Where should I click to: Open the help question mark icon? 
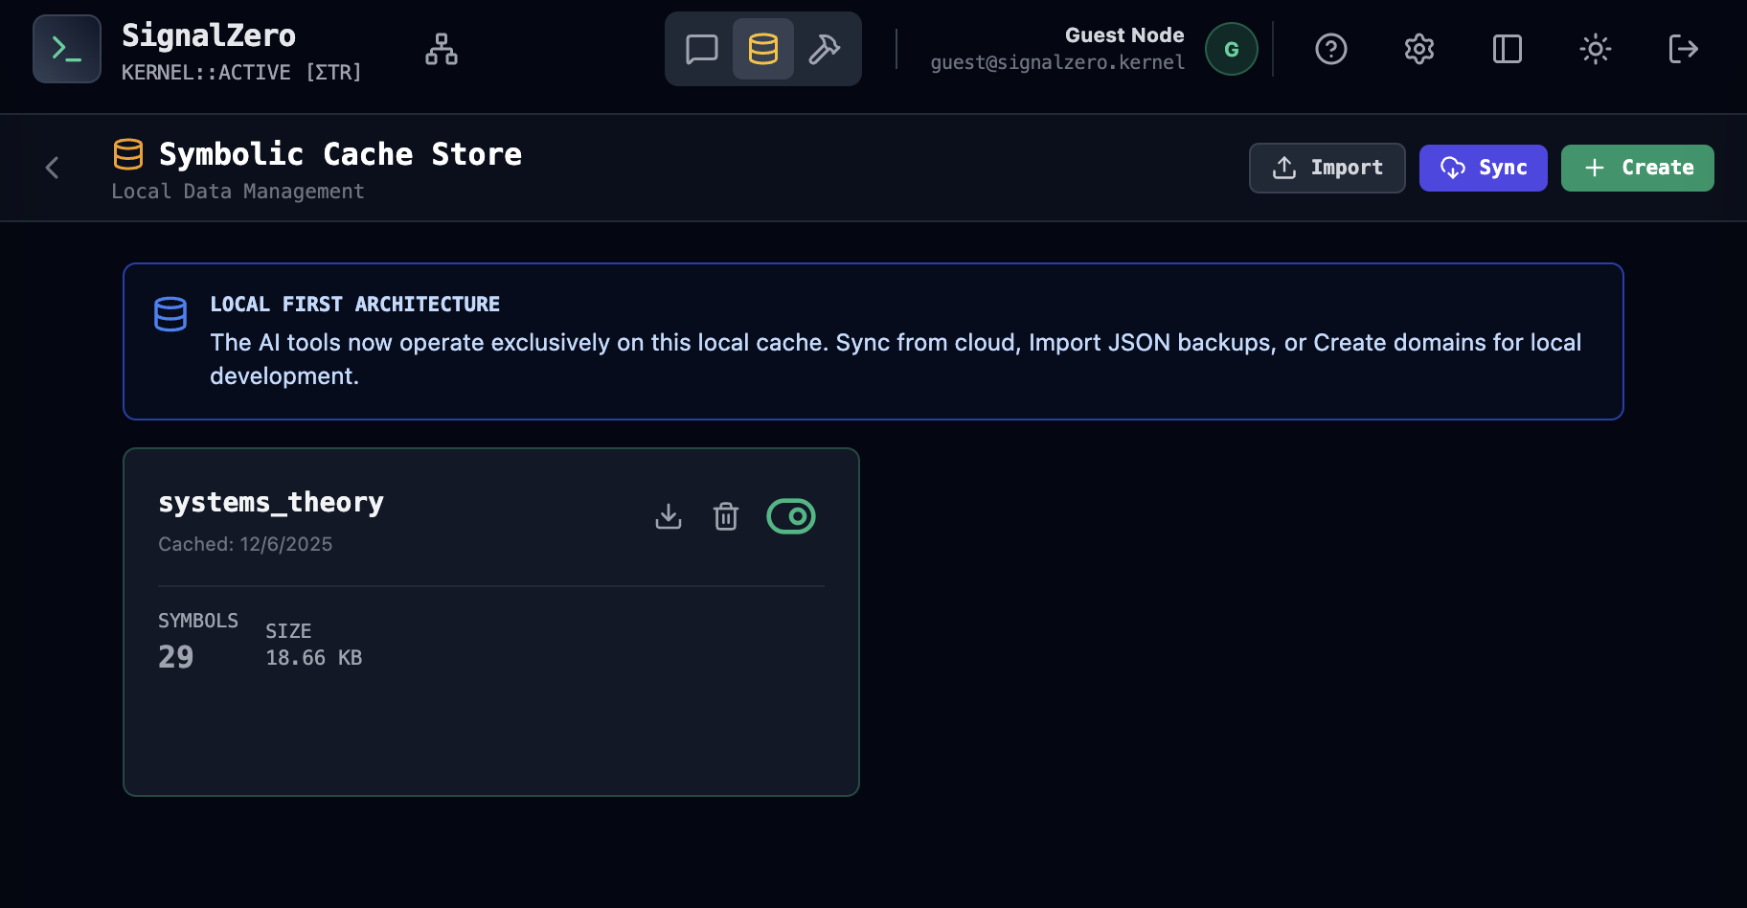[1330, 49]
